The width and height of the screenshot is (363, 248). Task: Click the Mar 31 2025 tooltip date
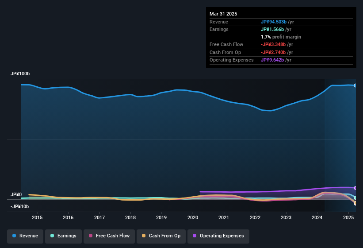point(223,14)
